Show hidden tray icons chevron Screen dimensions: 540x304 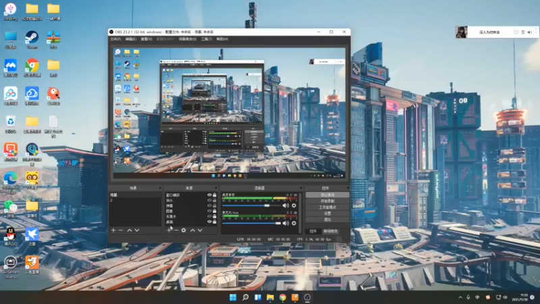[x=460, y=297]
